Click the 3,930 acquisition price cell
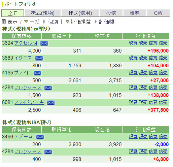 click(62, 144)
